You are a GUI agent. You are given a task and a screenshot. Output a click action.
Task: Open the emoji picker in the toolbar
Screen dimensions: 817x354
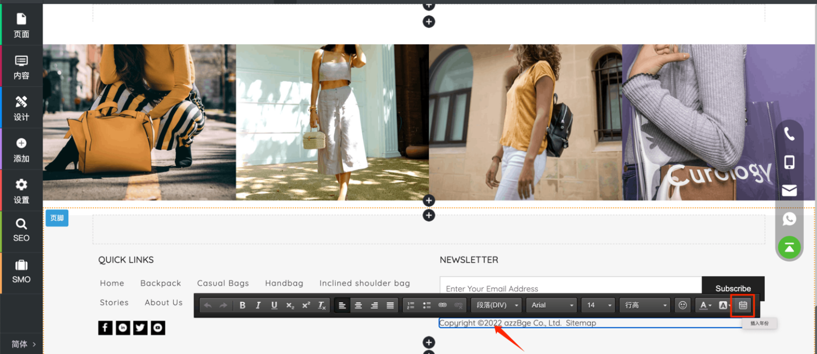tap(683, 305)
